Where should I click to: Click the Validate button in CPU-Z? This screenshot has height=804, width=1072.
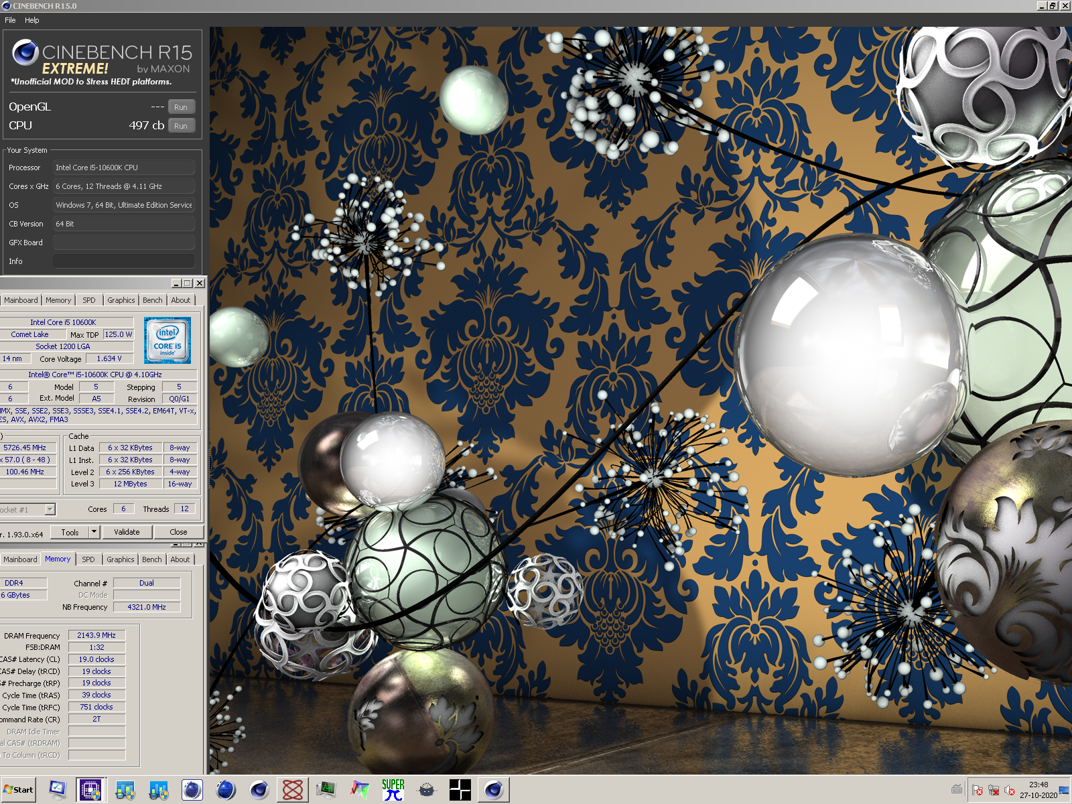tap(127, 532)
